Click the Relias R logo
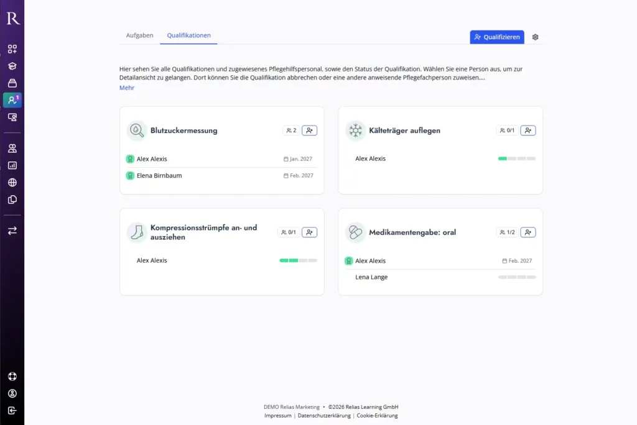Image resolution: width=637 pixels, height=425 pixels. click(x=12, y=18)
